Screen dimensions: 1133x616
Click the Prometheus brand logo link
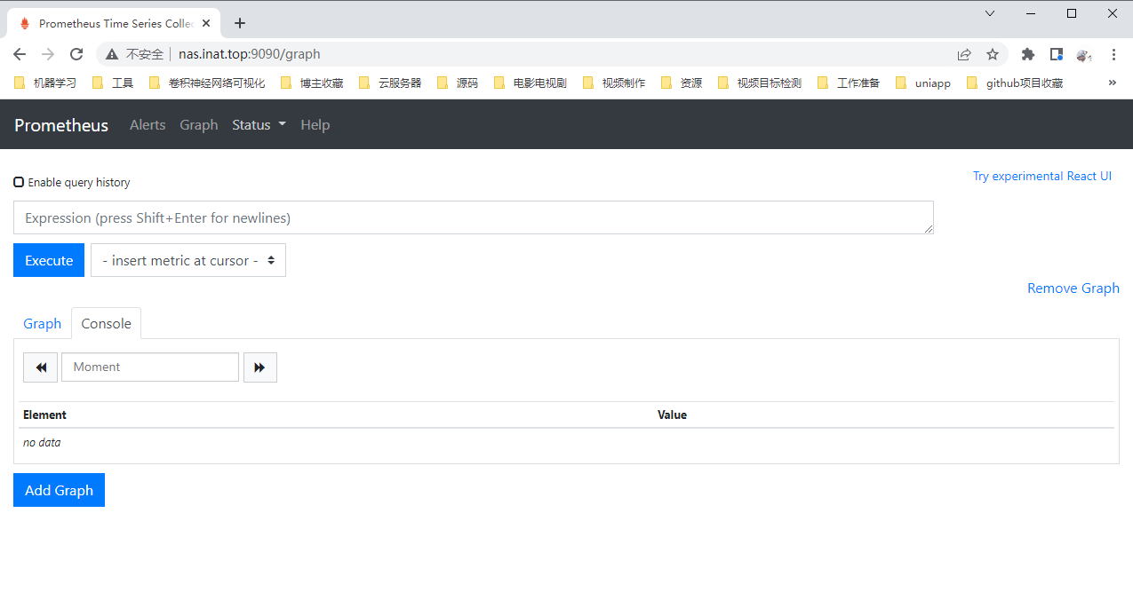61,125
